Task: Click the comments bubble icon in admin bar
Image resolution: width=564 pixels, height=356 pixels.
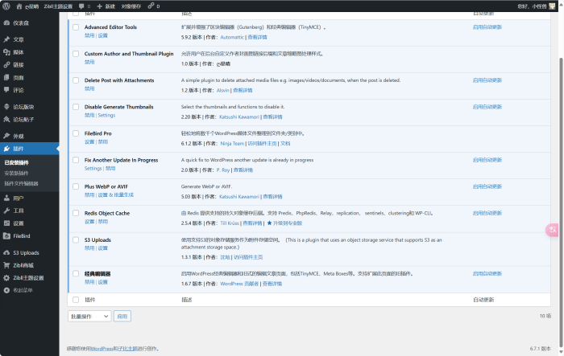Action: coord(81,6)
